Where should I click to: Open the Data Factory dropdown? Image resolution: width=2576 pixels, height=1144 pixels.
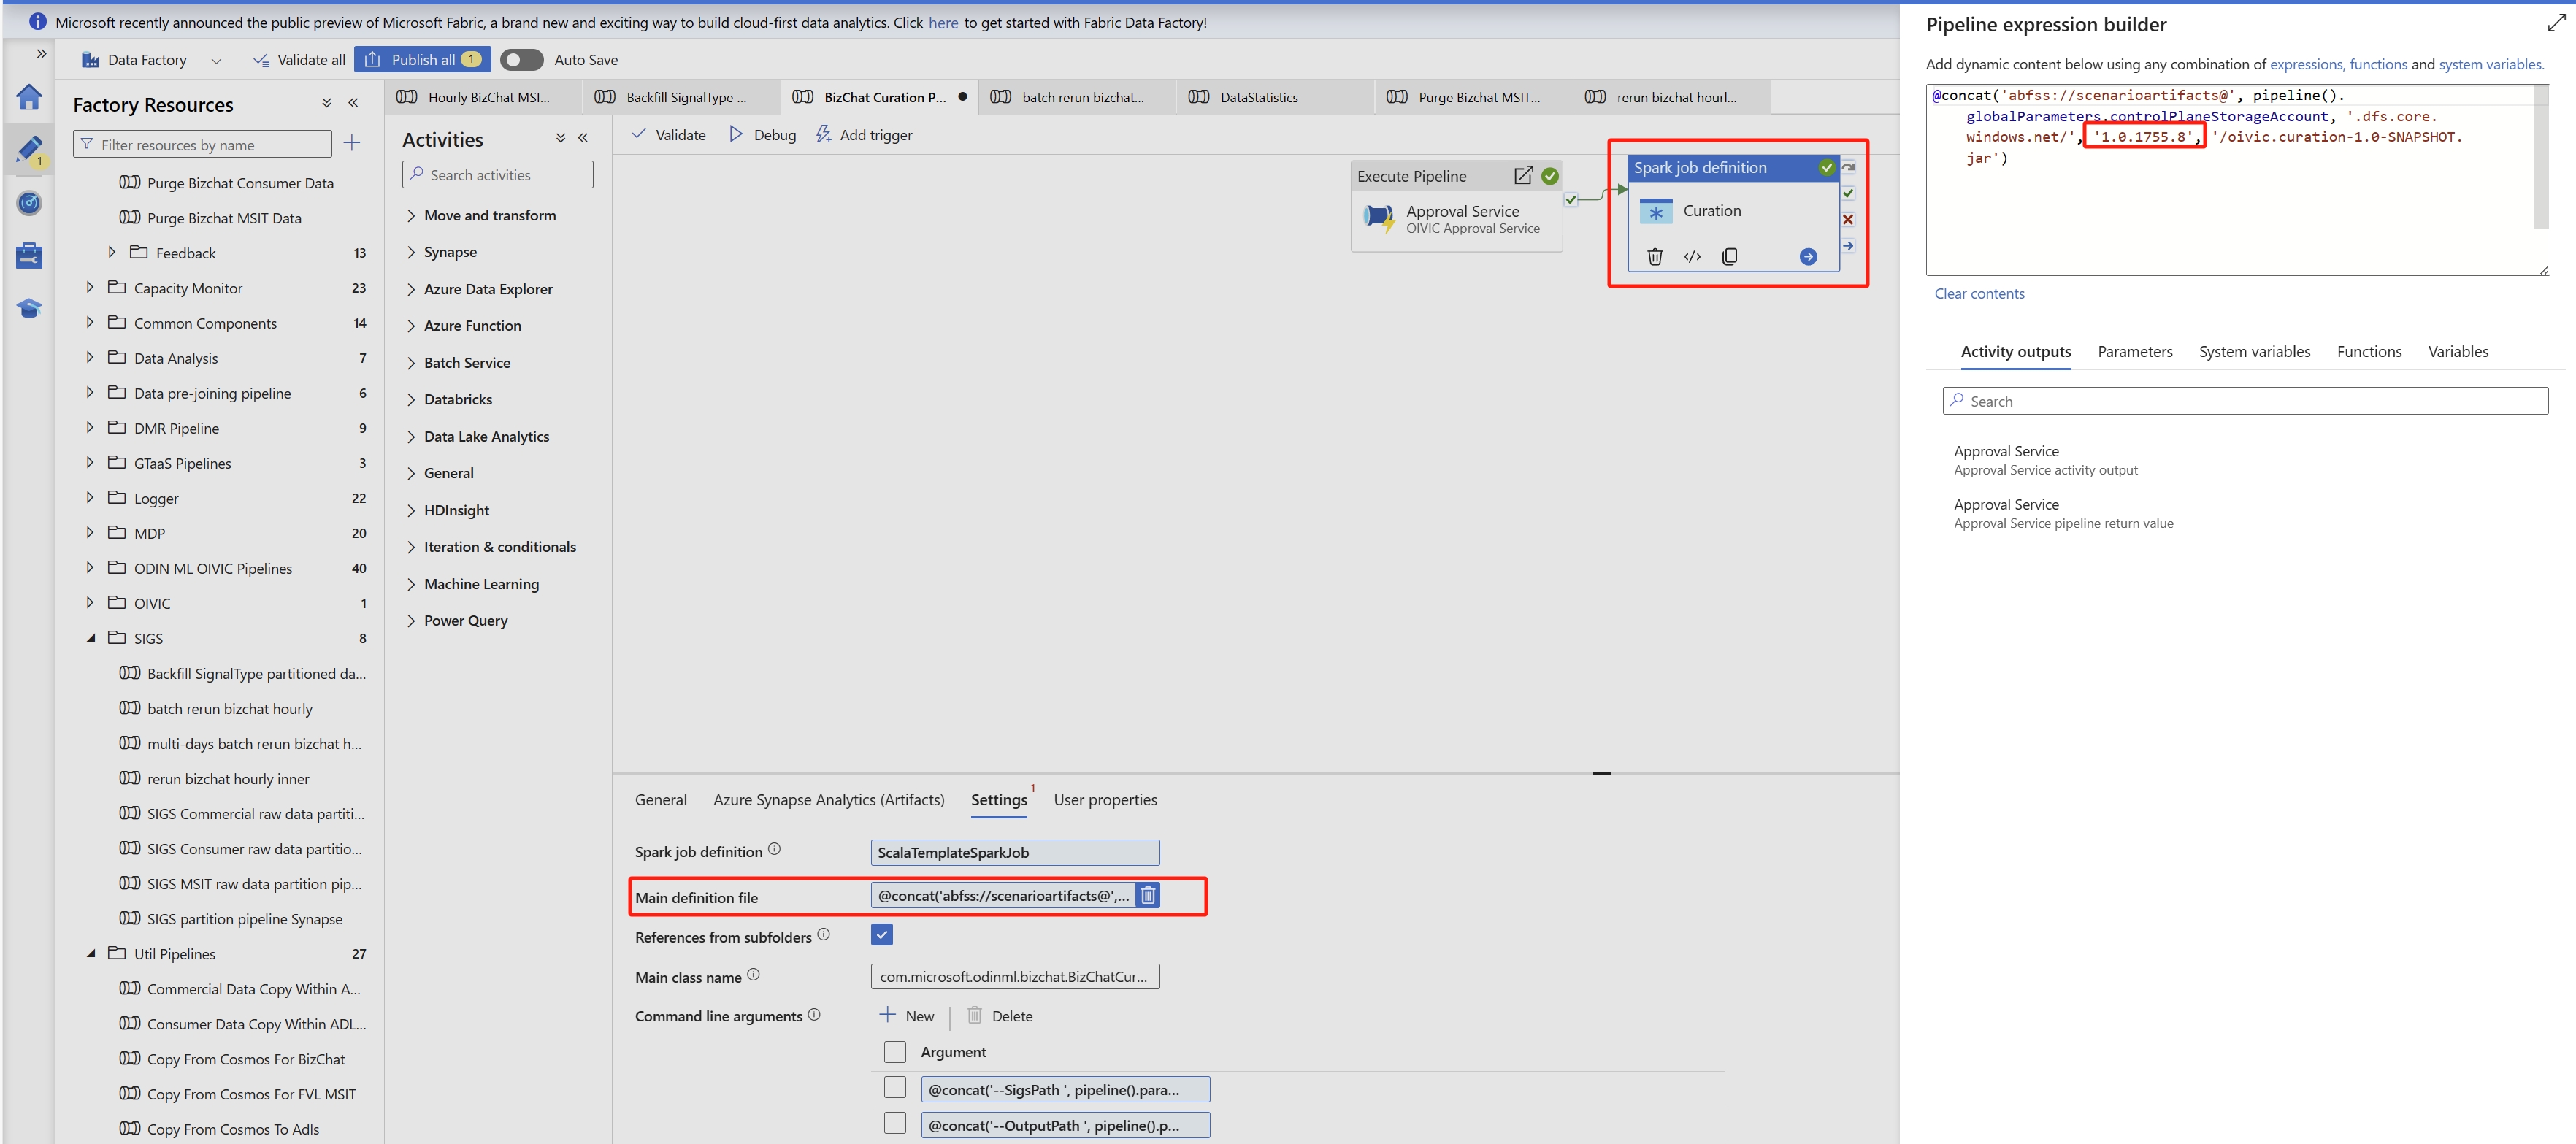[216, 60]
